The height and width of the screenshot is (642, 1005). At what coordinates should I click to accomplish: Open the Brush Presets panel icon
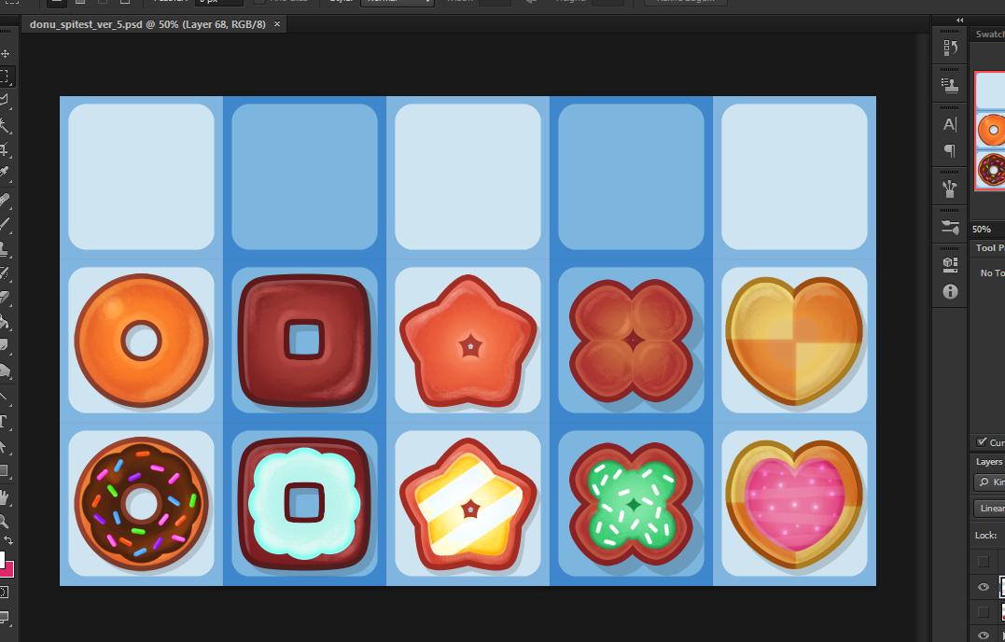tap(950, 227)
